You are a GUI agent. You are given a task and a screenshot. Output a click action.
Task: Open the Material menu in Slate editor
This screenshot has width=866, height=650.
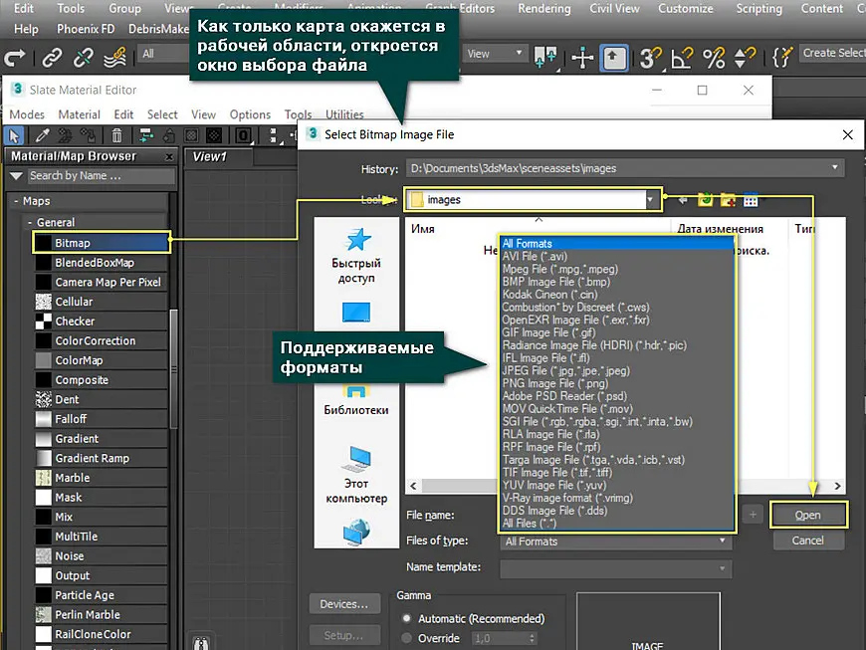[79, 114]
